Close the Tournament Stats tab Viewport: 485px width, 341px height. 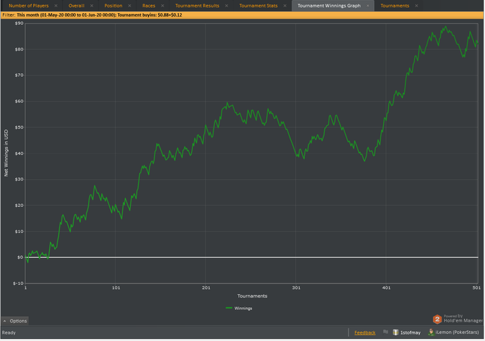[x=285, y=6]
